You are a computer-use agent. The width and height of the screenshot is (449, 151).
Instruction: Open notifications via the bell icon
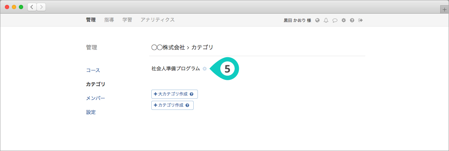326,20
